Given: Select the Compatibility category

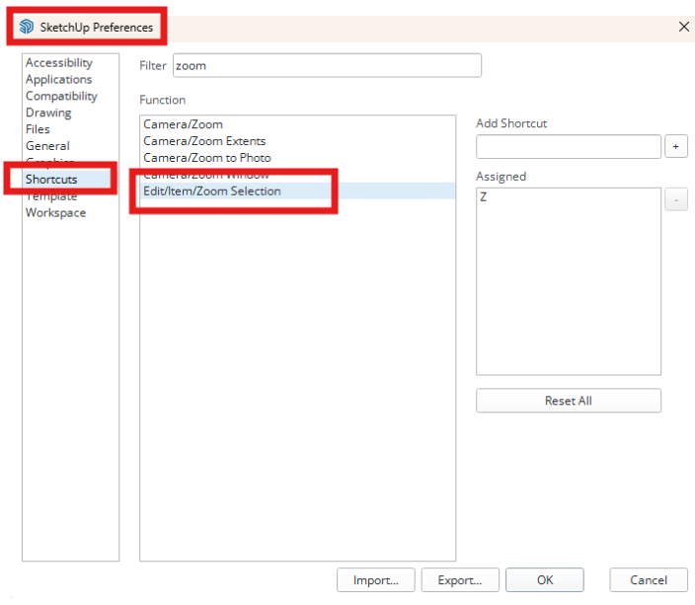Looking at the screenshot, I should coord(61,96).
